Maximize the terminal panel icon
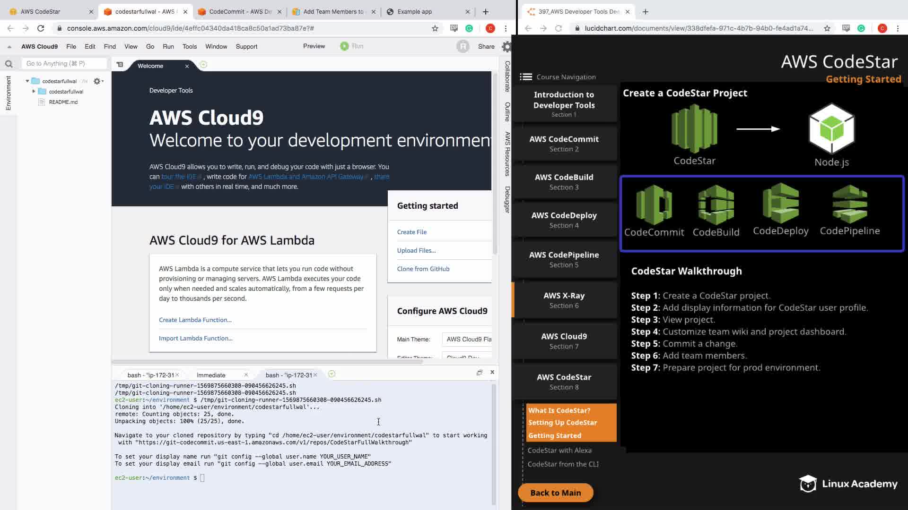Viewport: 908px width, 510px height. (480, 373)
